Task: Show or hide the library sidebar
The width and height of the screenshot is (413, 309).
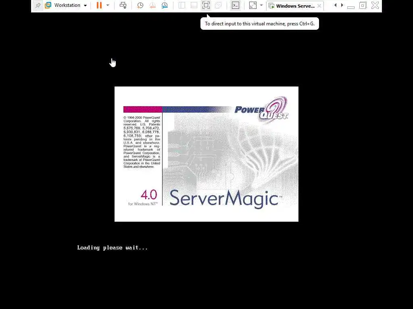Action: click(x=182, y=5)
